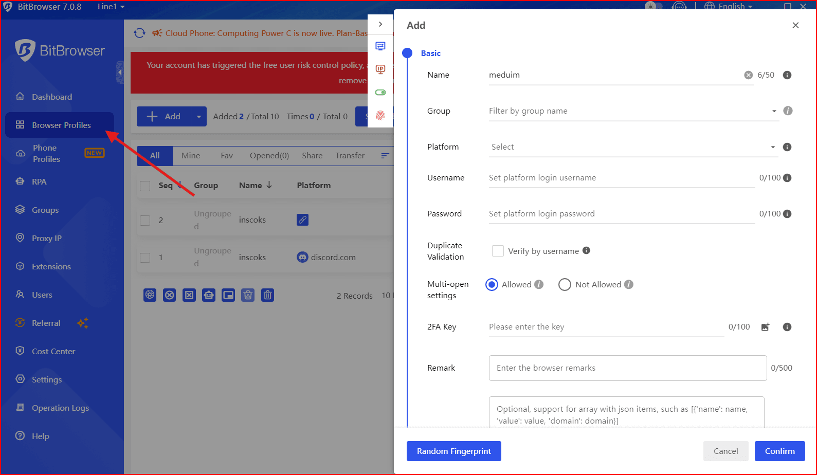Click the filter lines icon after Transfer tab
The width and height of the screenshot is (817, 475).
[385, 156]
